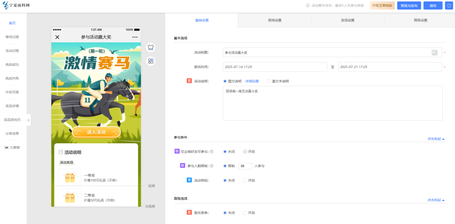Set 仅企微好友可参与 to 关闭
Screen dimensions: 455x224
tap(225, 152)
